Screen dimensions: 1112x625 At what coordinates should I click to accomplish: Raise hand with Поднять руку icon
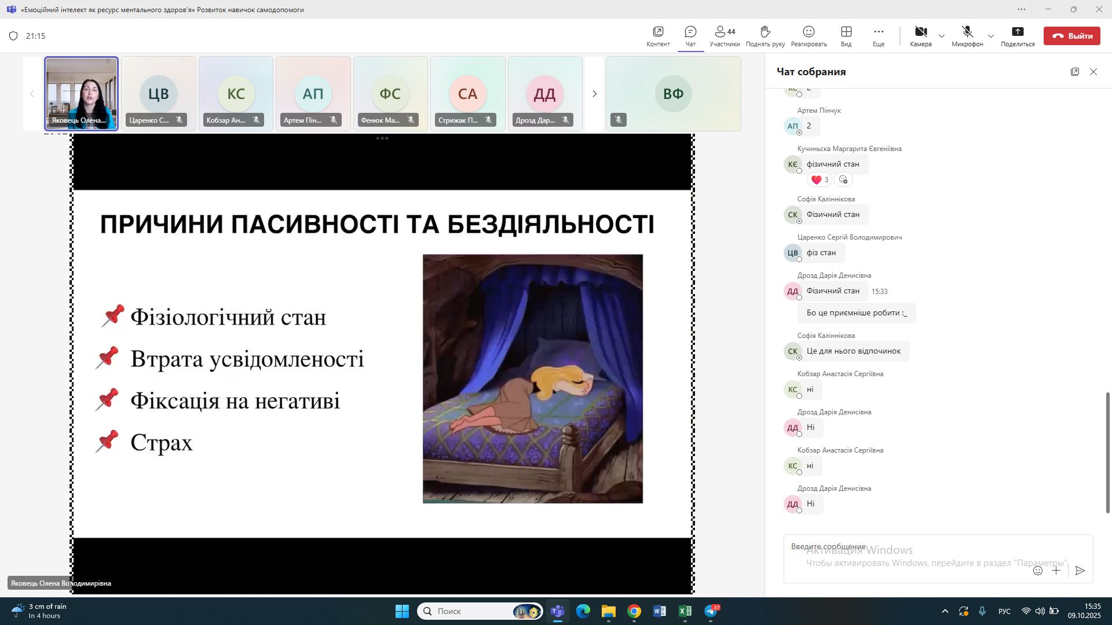click(765, 32)
